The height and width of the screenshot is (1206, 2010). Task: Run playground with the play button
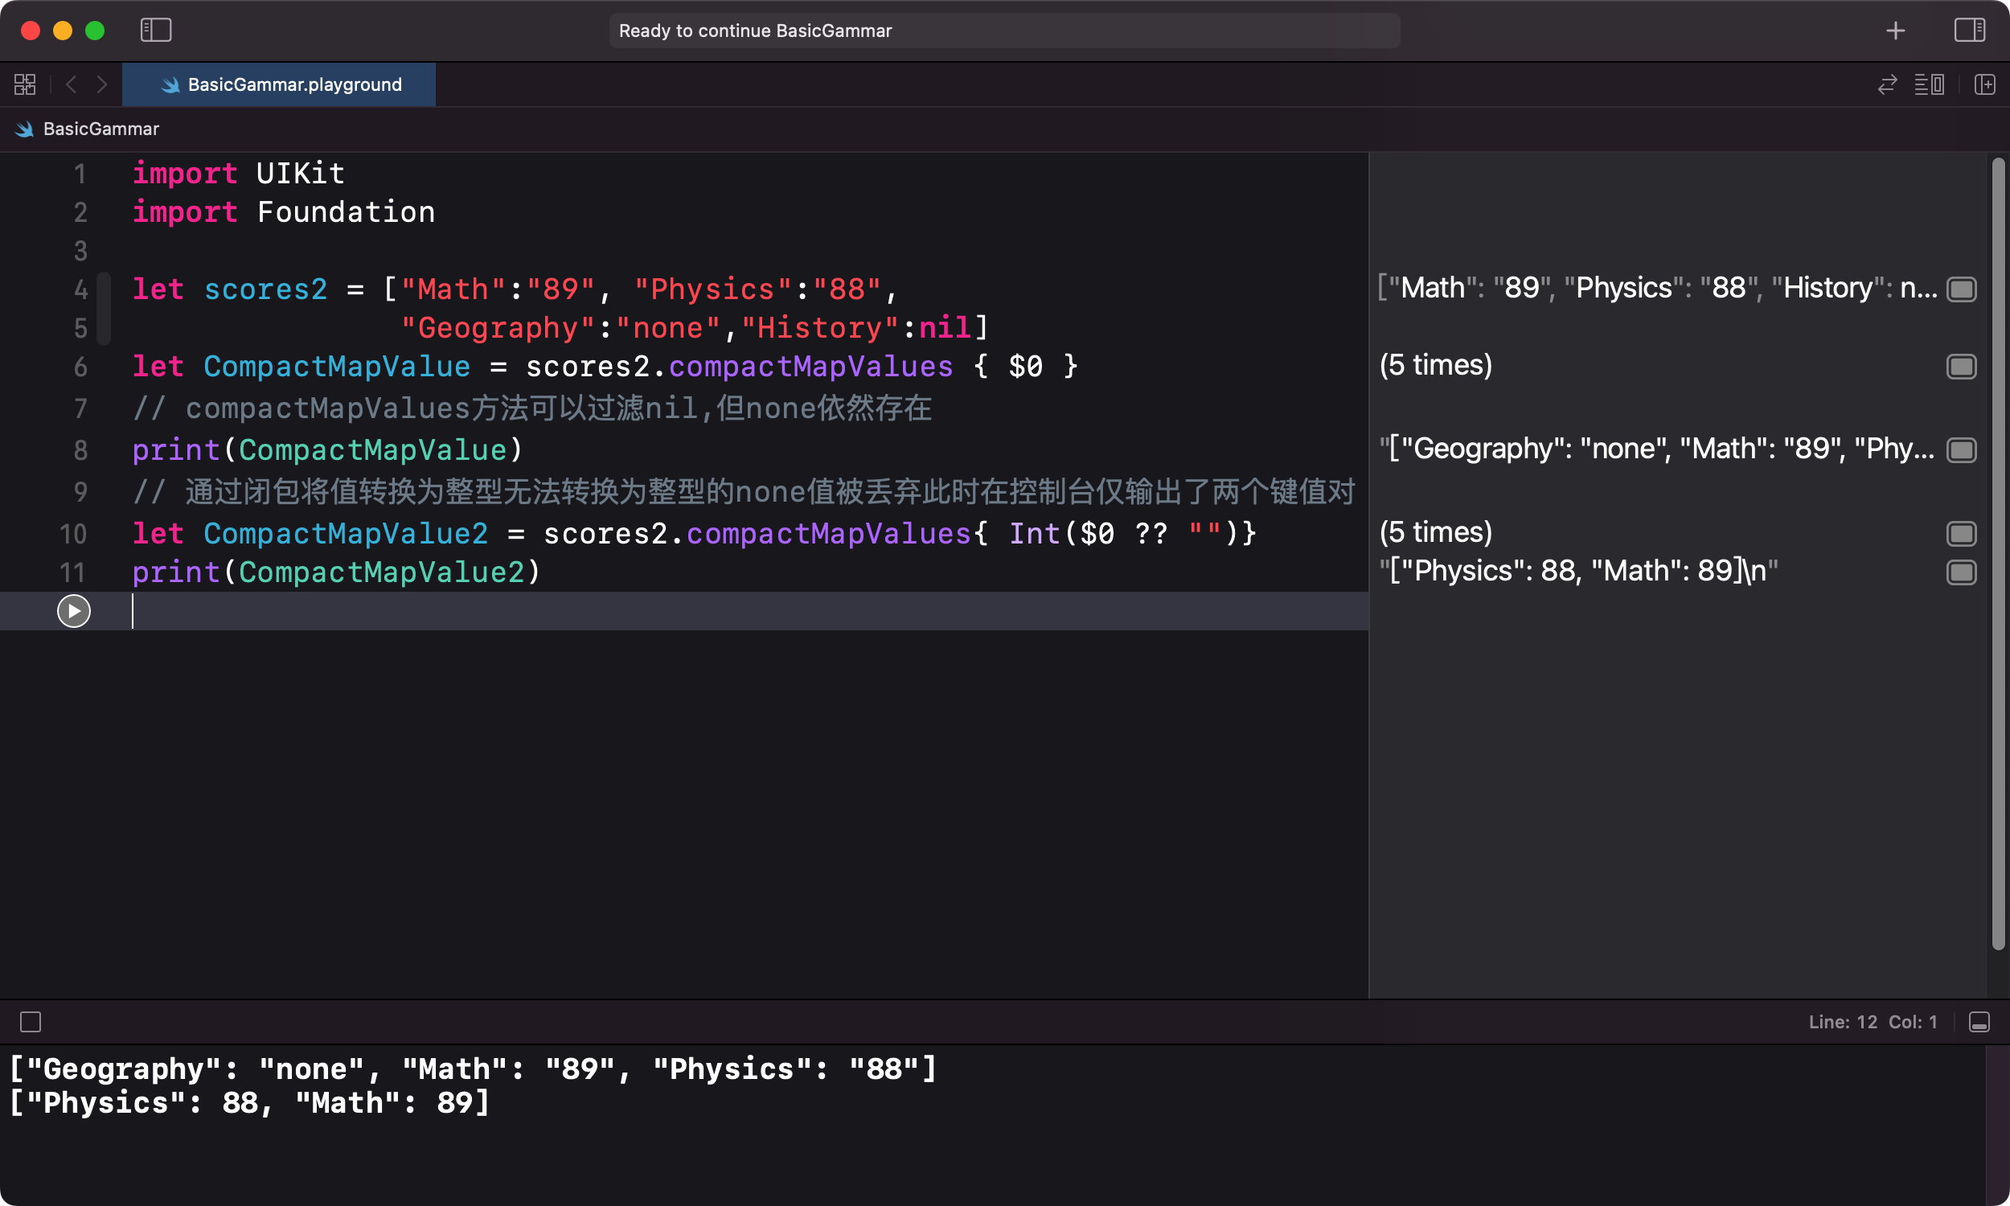click(x=73, y=611)
